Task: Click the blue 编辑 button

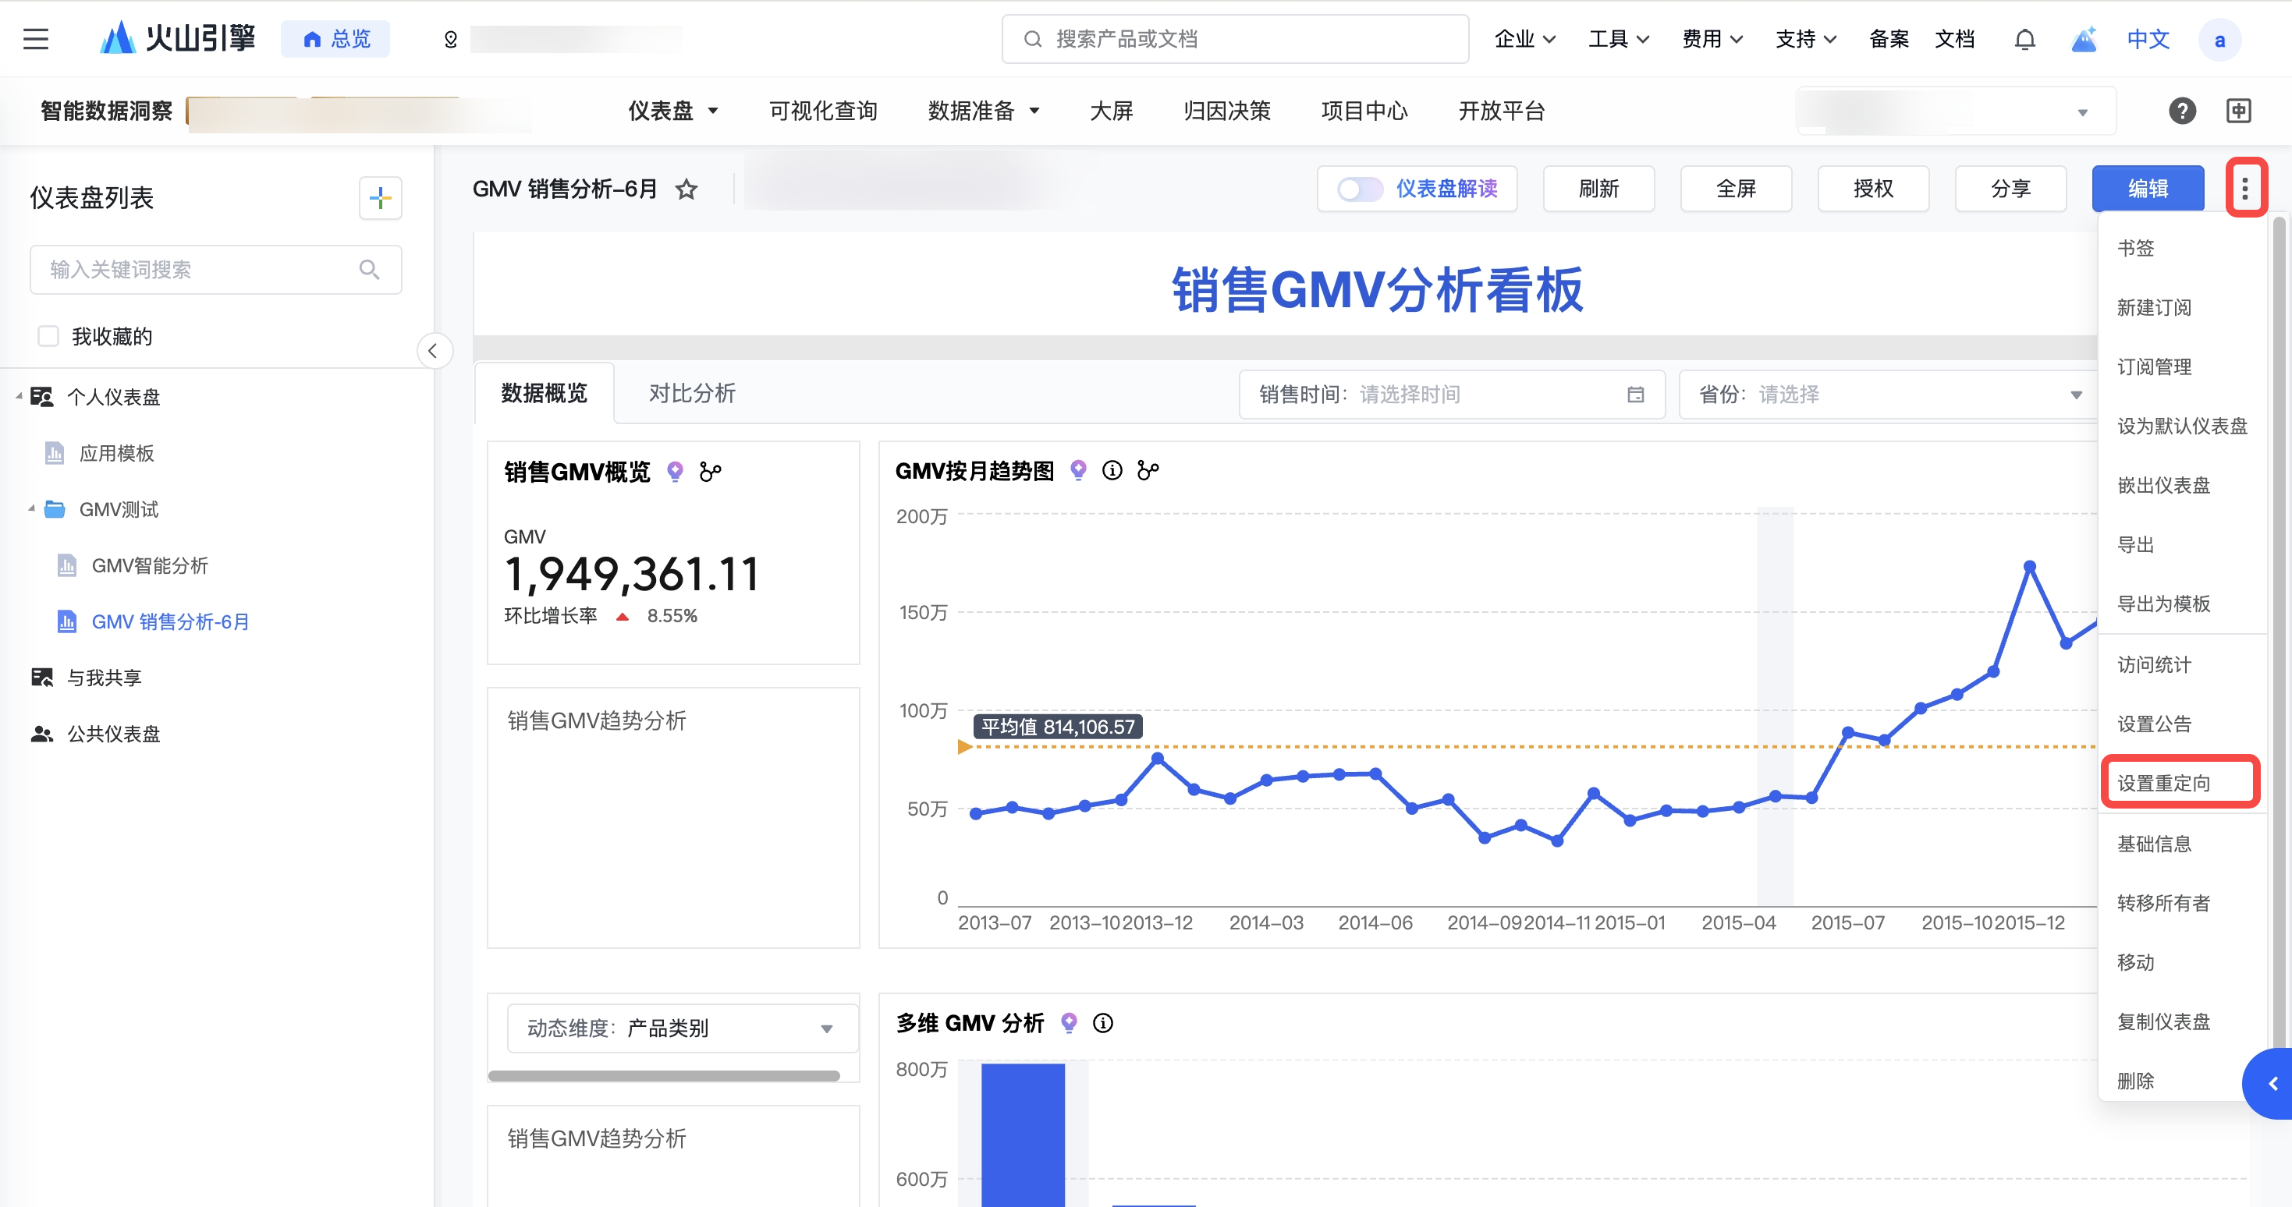Action: coord(2147,189)
